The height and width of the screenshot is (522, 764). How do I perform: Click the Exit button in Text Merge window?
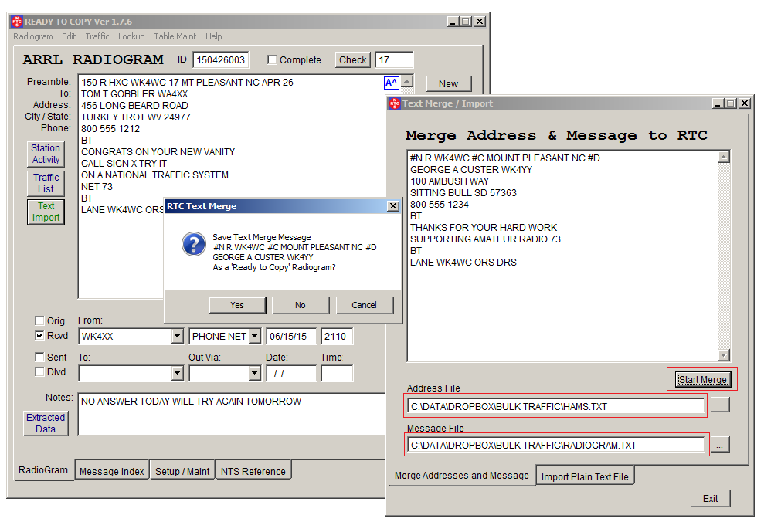click(711, 499)
